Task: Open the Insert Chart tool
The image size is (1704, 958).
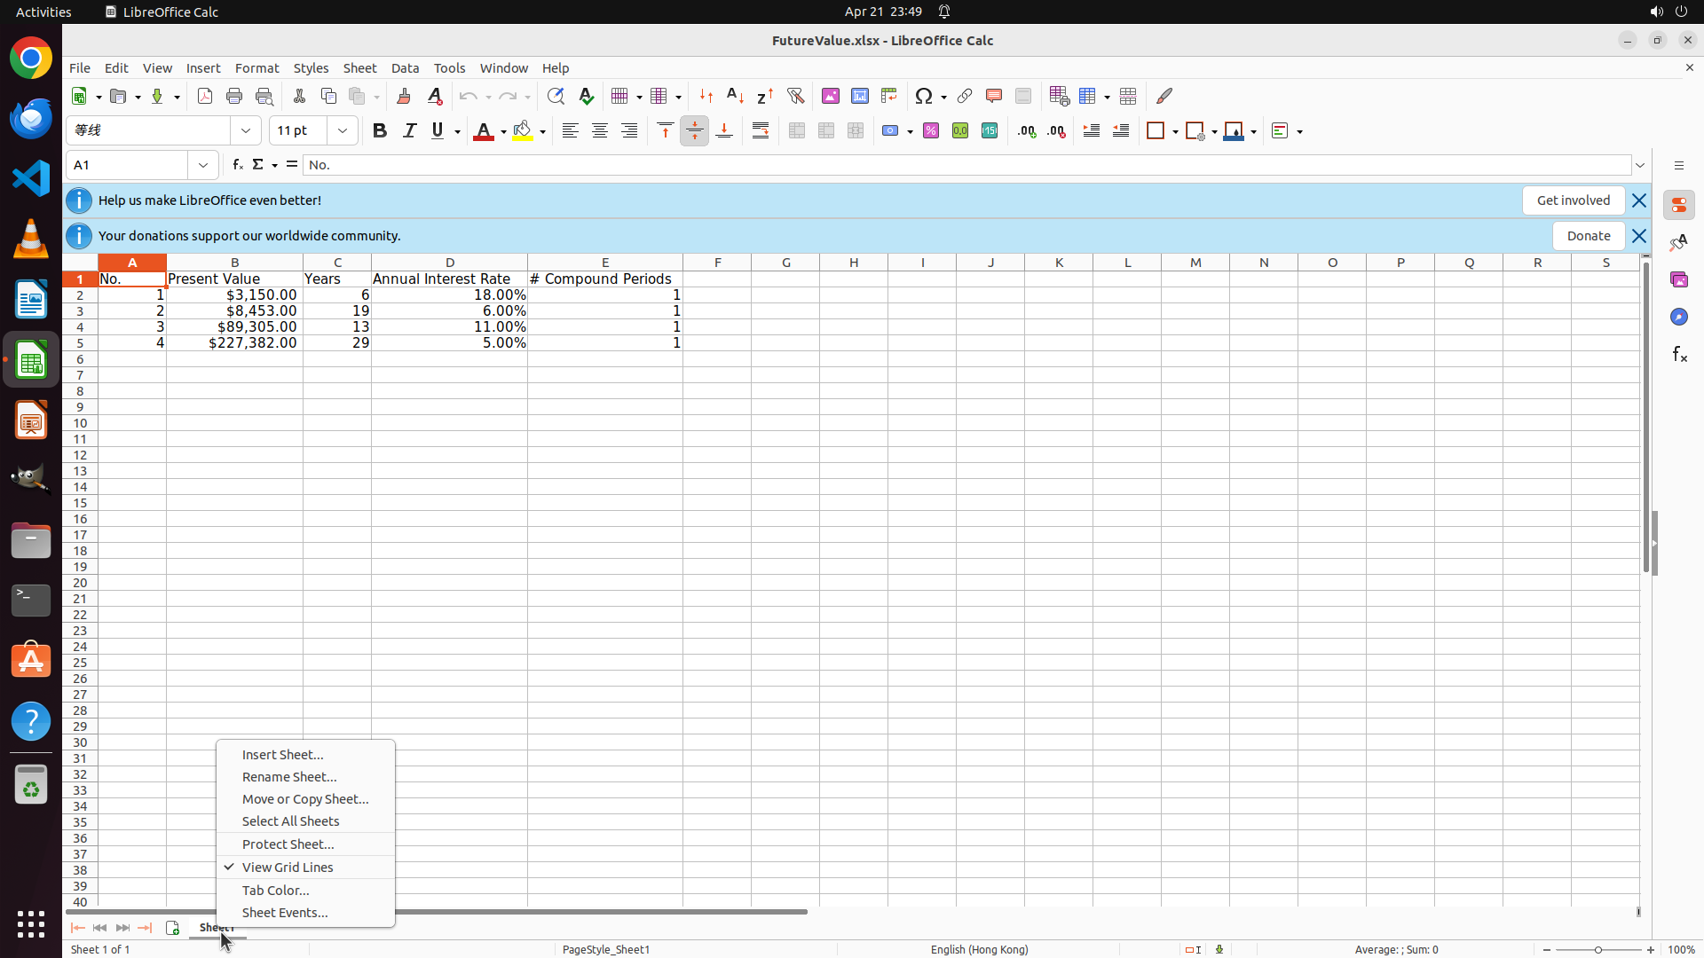Action: pos(860,97)
